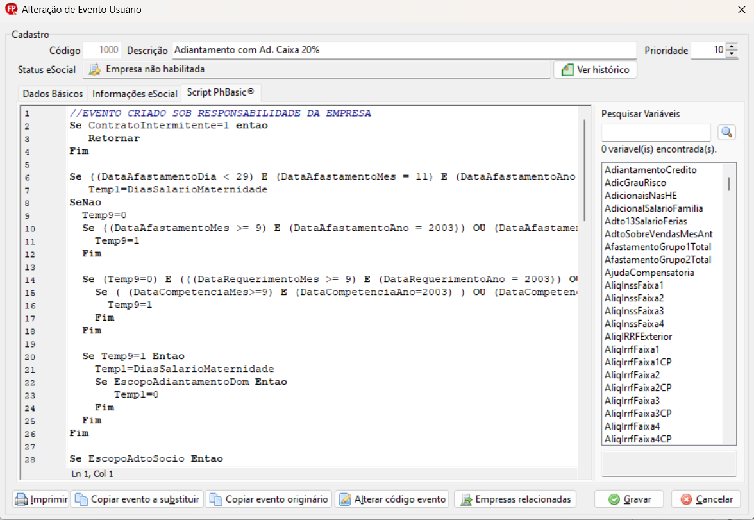The width and height of the screenshot is (754, 520).
Task: Select AliqIrrfFaixa2 variable
Action: click(632, 375)
